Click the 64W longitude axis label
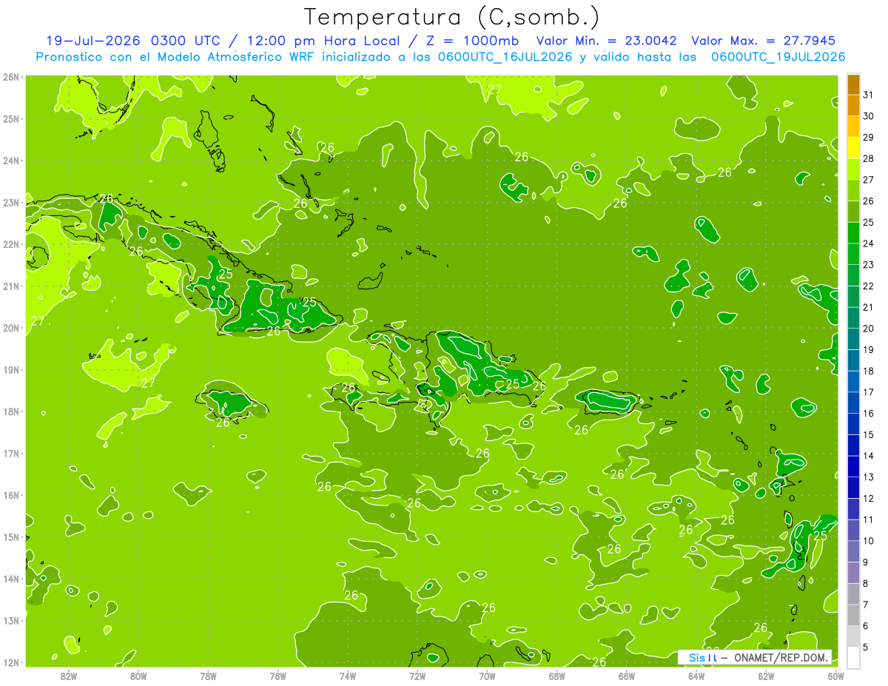 click(696, 676)
